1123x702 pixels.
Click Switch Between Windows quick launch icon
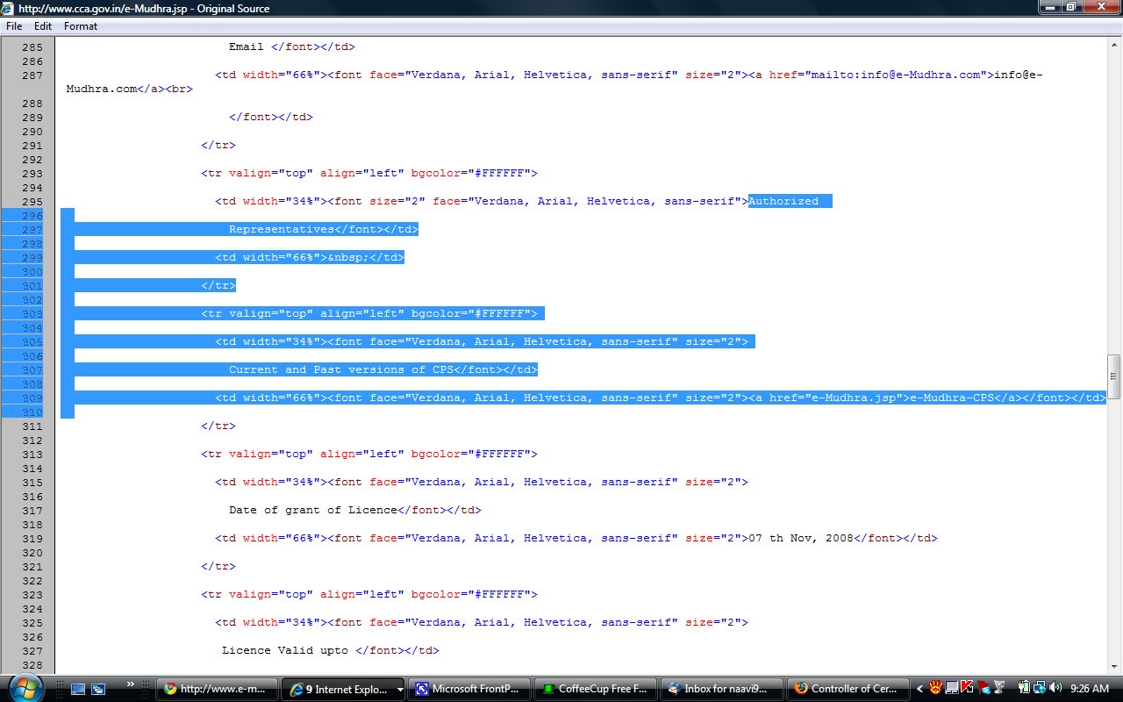click(x=98, y=690)
